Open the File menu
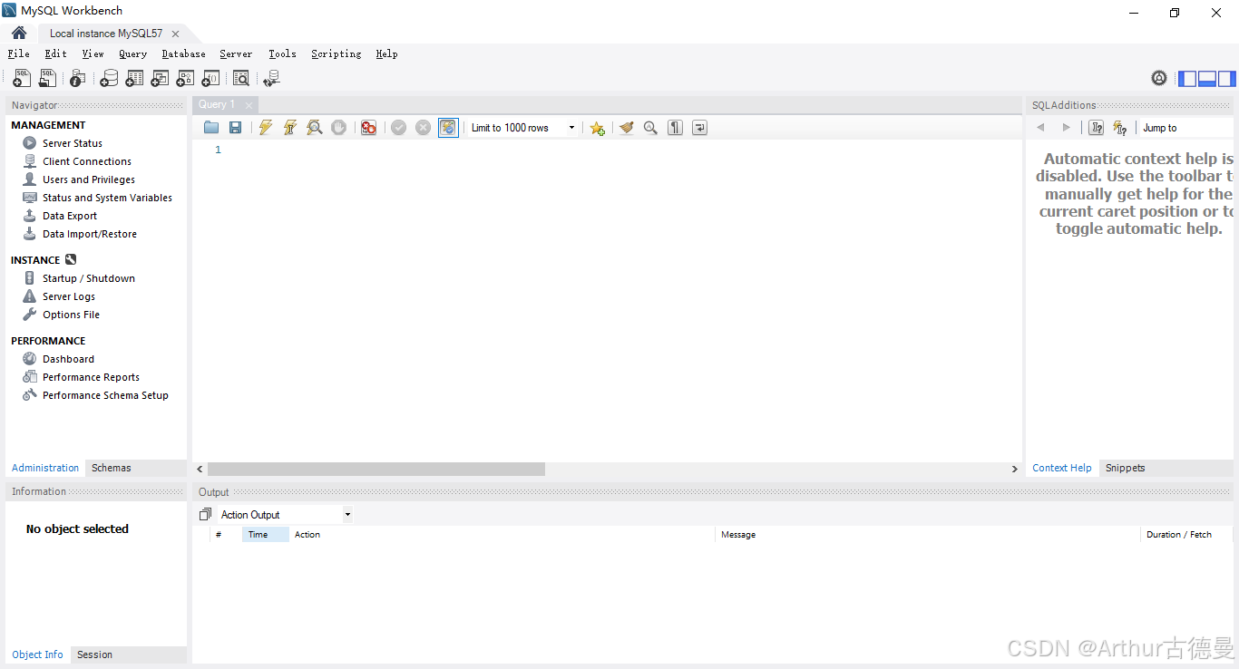 [18, 53]
